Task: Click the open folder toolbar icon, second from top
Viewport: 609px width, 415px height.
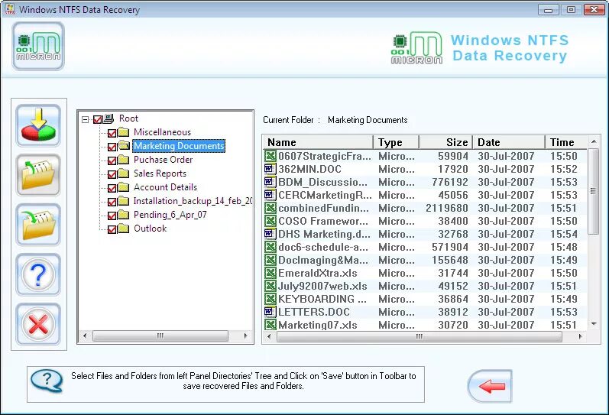Action: point(38,175)
